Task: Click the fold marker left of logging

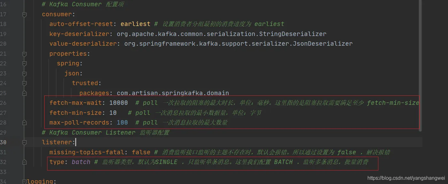Action: coord(25,181)
